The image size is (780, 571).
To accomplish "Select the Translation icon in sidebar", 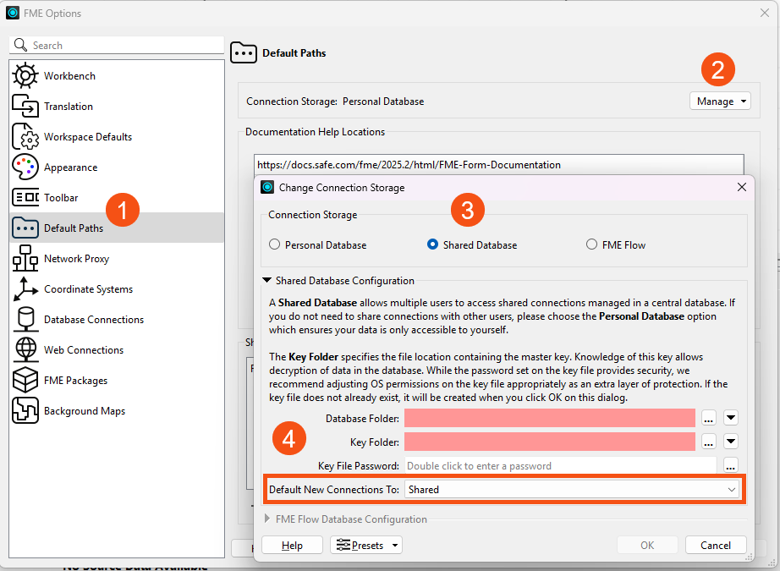I will (25, 107).
